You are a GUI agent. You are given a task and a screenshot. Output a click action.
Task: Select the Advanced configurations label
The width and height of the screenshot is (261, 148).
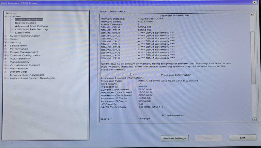pos(27,75)
